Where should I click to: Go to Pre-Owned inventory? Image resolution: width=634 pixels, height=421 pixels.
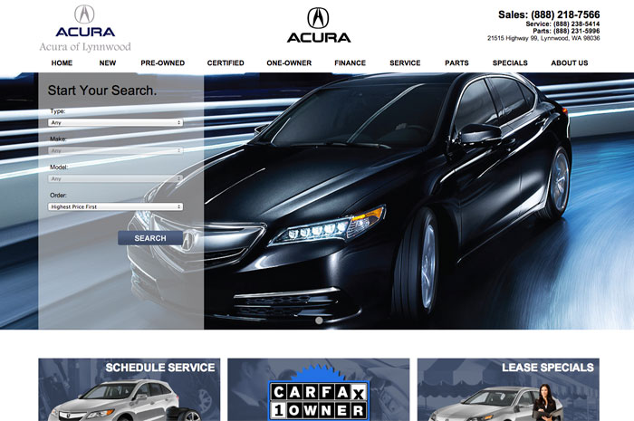(162, 63)
